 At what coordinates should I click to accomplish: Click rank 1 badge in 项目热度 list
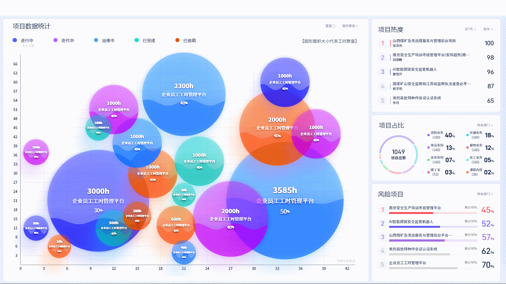click(x=382, y=43)
